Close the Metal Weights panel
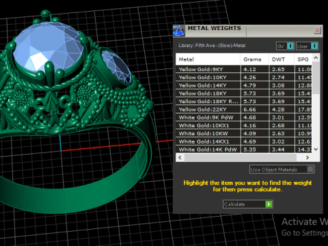This screenshot has height=246, width=328. [317, 30]
